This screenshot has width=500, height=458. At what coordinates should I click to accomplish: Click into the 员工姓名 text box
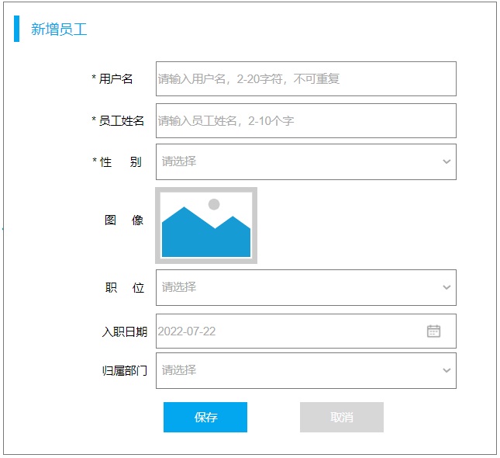click(305, 120)
